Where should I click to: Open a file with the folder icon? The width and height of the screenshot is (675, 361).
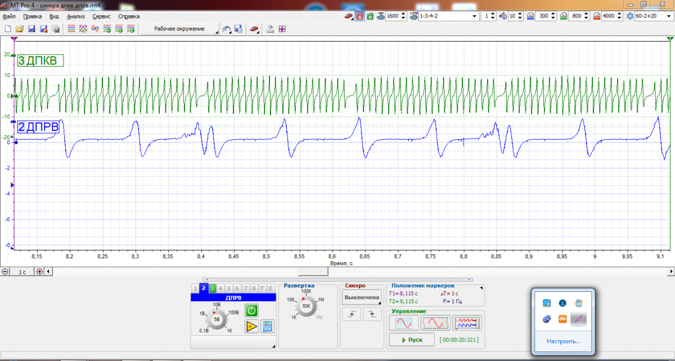click(x=19, y=29)
